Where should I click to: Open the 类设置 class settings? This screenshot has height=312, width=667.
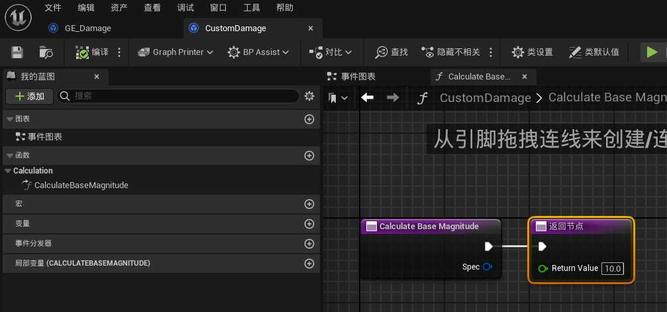[x=532, y=52]
